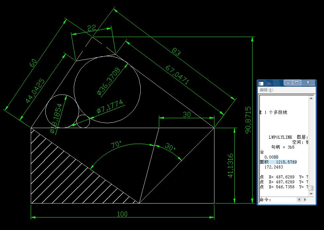Select the Ø18,1854 diameter dimension

click(x=56, y=118)
